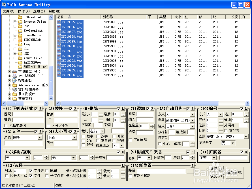252x189 pixels.
Task: Click the R reset button of 文件 panel
Action: tap(40, 131)
